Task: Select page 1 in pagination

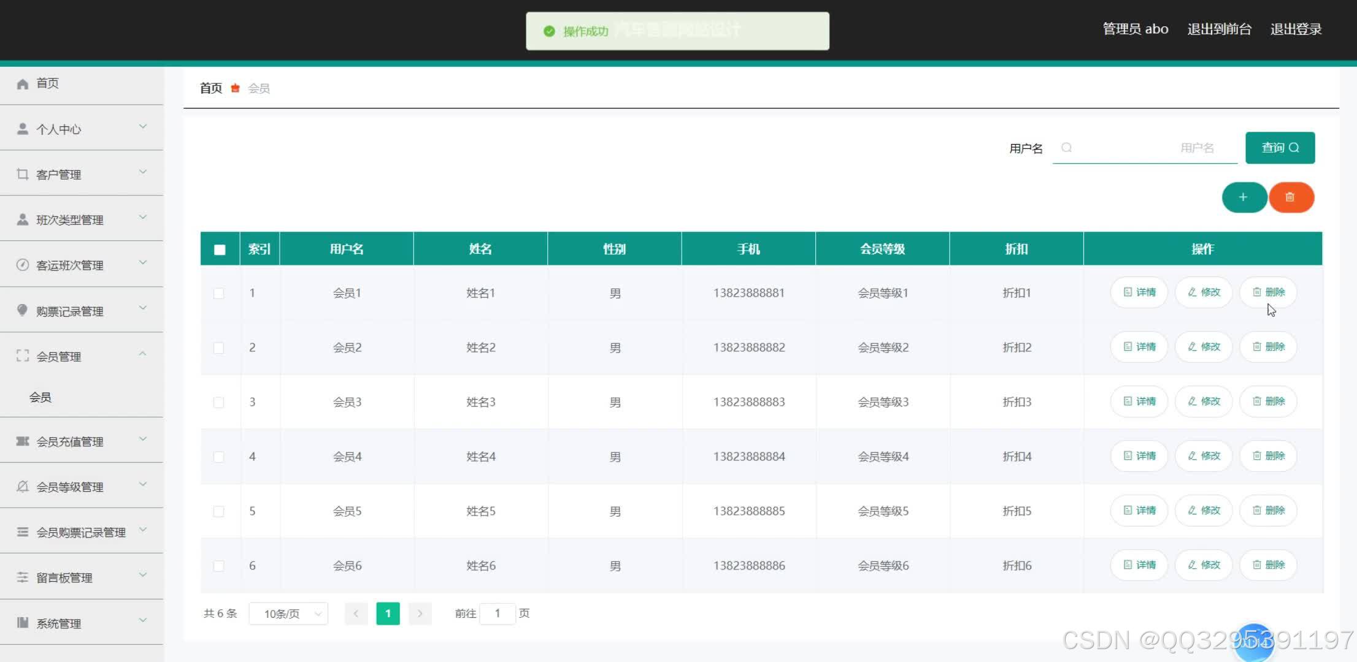Action: click(388, 614)
